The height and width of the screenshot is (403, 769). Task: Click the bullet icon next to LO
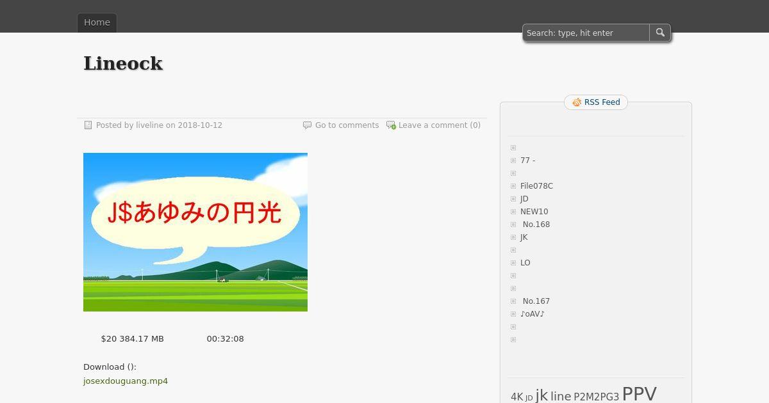513,263
